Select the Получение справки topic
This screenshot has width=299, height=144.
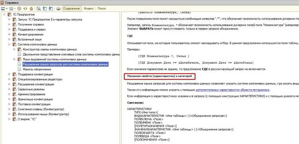click(x=31, y=25)
